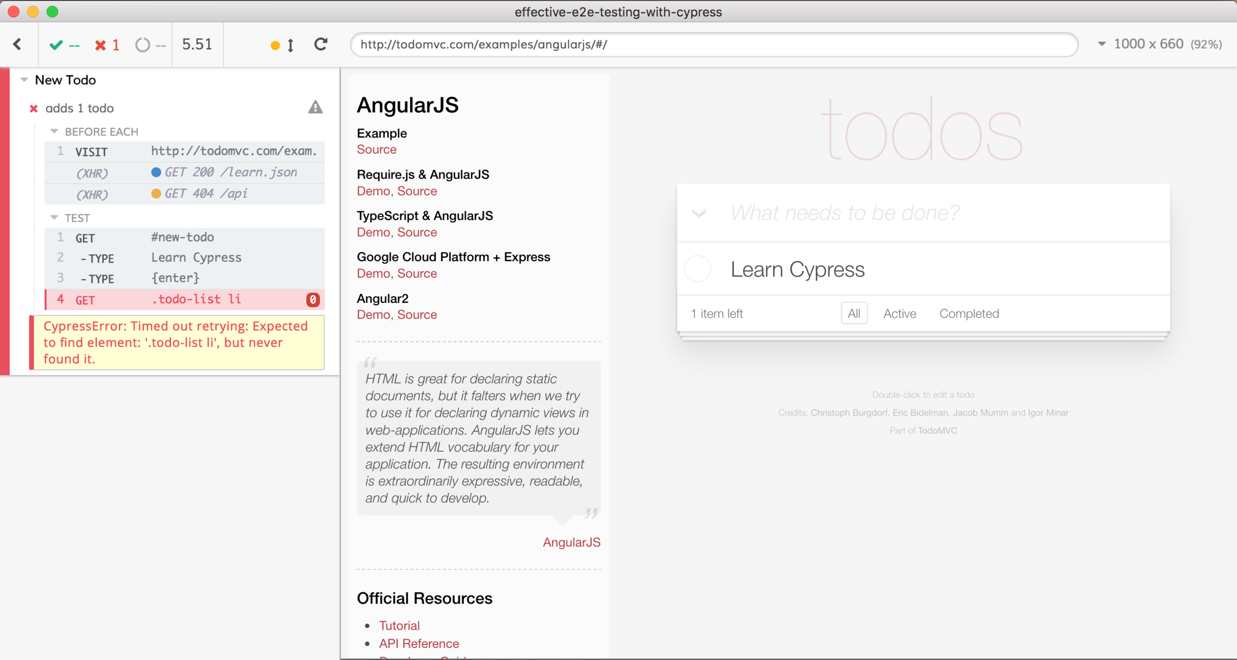Click the back arrow to tests list
Viewport: 1237px width, 660px height.
[x=17, y=45]
